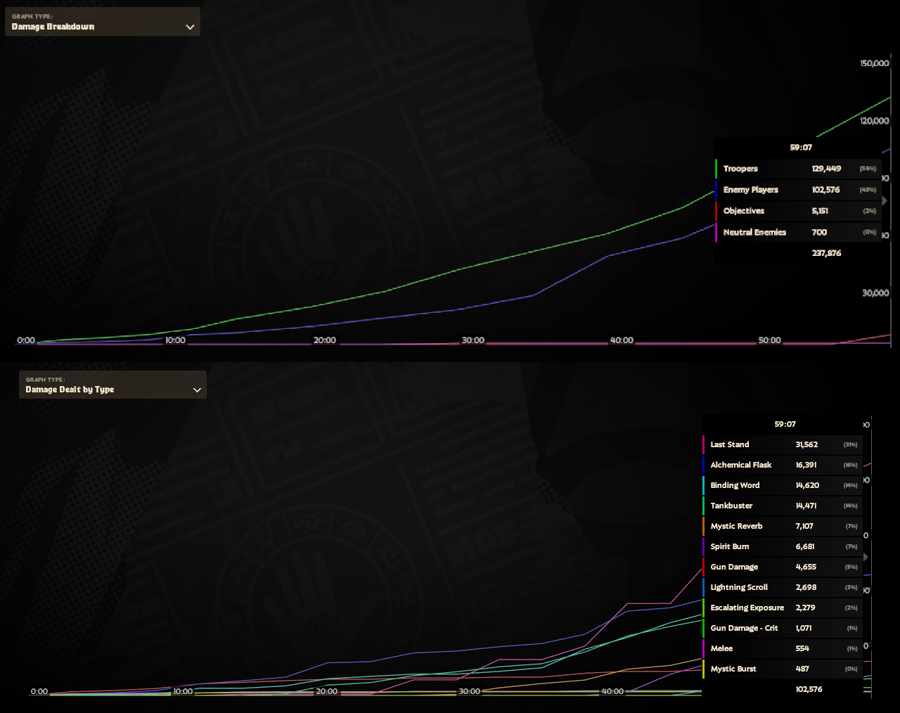Click the Alchemical Flask value 16,391

pyautogui.click(x=806, y=465)
